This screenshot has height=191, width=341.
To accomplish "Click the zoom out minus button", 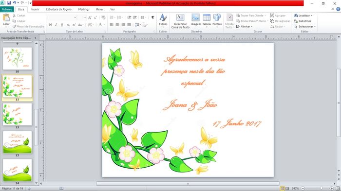I will pyautogui.click(x=303, y=189).
